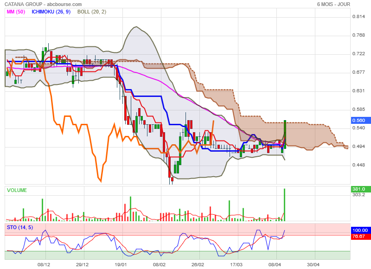Click the 0.814 price axis label
The image size is (371, 269).
[358, 17]
